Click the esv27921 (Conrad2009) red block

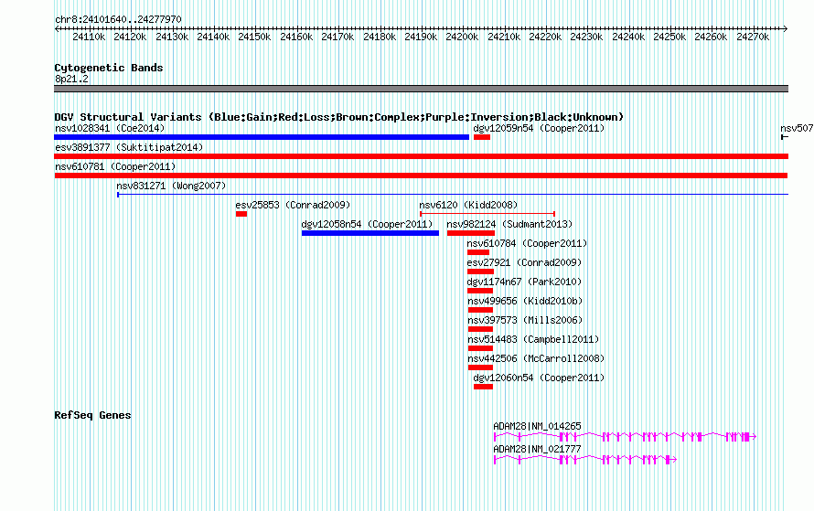[480, 271]
